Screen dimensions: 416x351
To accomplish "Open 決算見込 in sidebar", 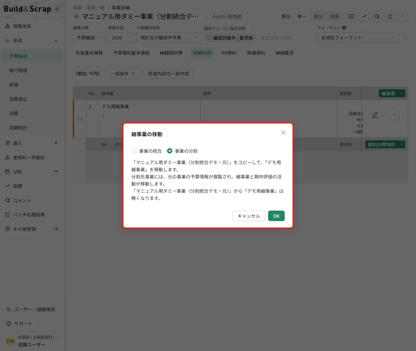I will click(x=32, y=99).
